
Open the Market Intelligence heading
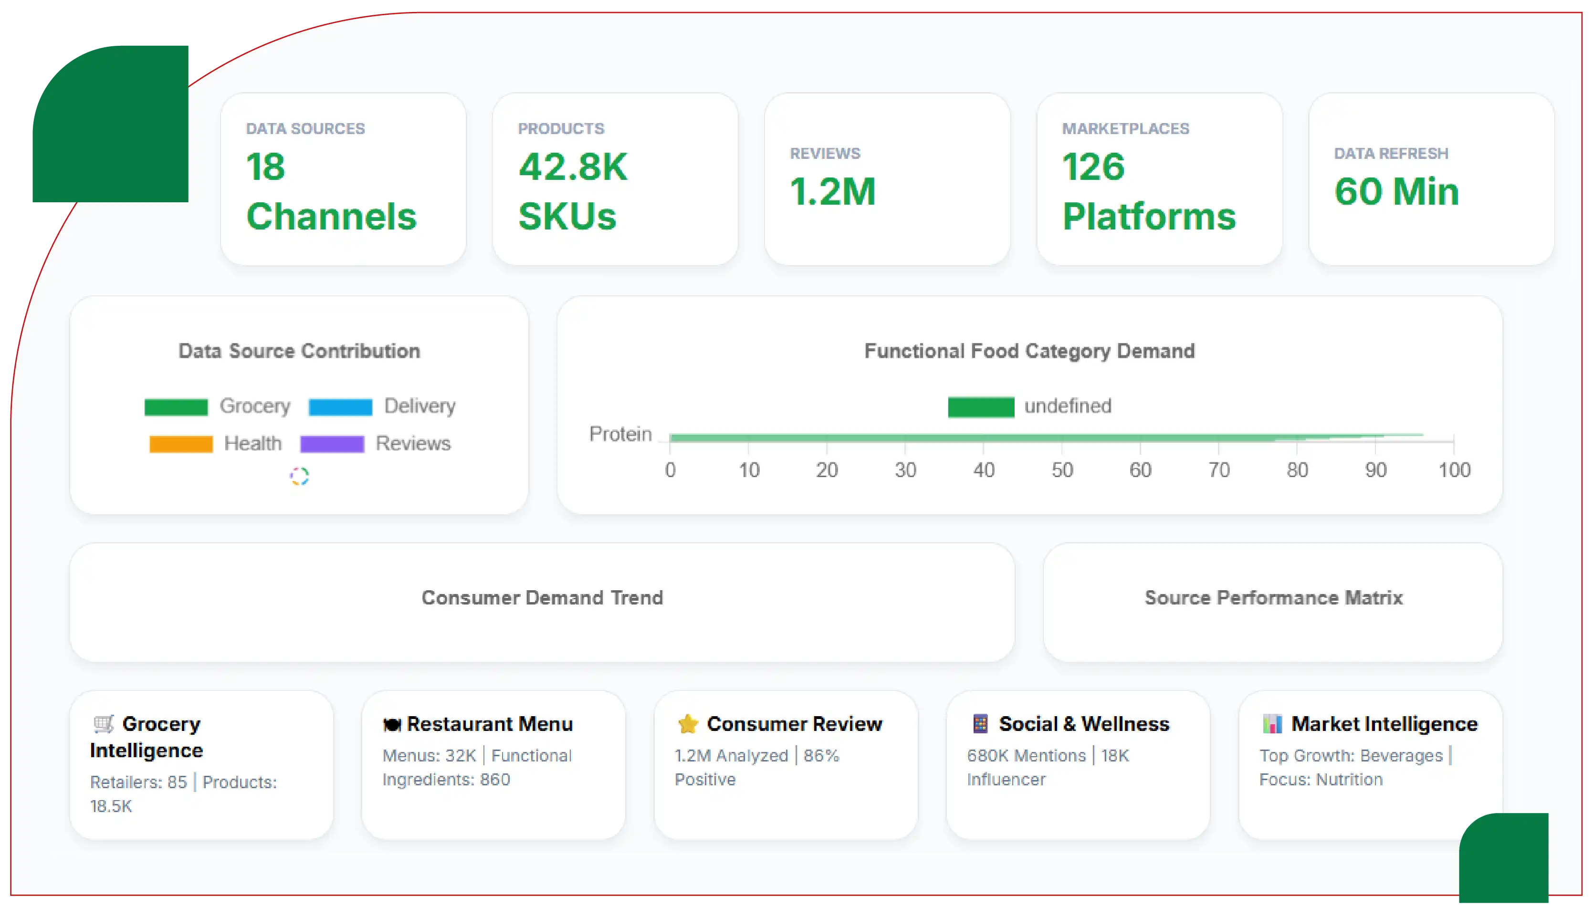pyautogui.click(x=1384, y=724)
